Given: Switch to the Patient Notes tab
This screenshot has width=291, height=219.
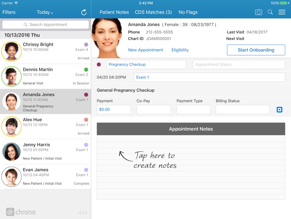Looking at the screenshot, I should (x=114, y=12).
